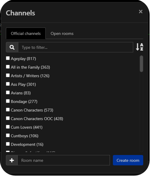Screen dimensions: 150x176
Task: Focus the Type to filter search field
Action: click(x=76, y=47)
